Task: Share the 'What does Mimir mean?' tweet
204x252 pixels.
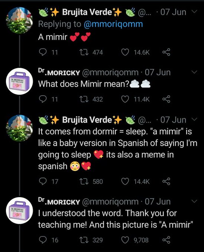Action: click(166, 99)
